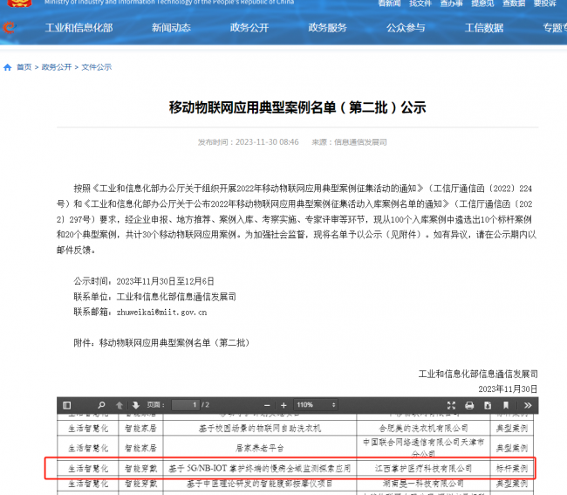
Task: Switch PDF viewer to fullscreen presentation mode
Action: (451, 405)
